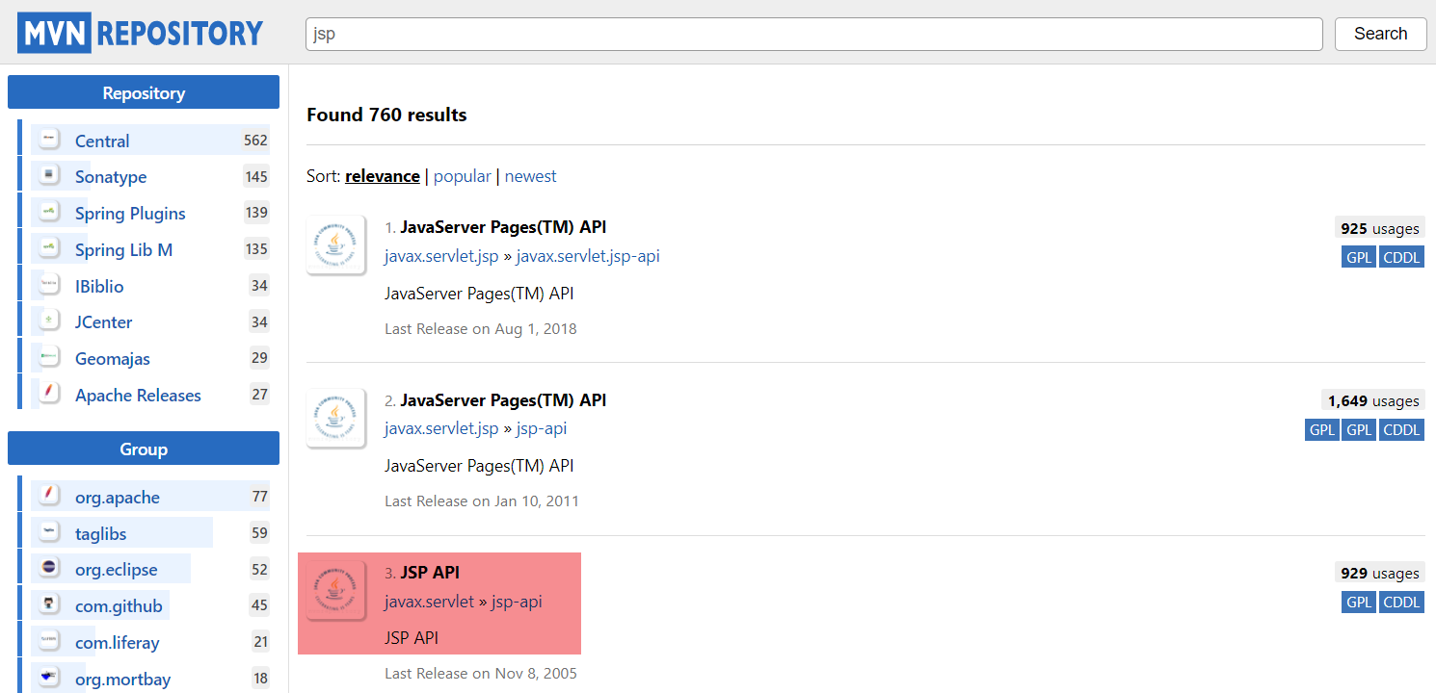Filter by Geomajas repository
Viewport: 1436px width, 693px height.
pos(113,359)
